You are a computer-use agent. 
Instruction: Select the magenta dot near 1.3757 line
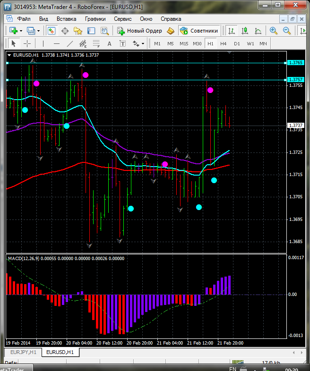click(x=36, y=84)
